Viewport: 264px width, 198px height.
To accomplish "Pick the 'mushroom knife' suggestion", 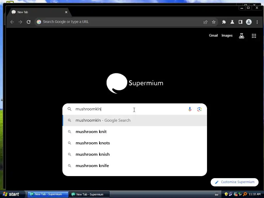I will point(135,166).
